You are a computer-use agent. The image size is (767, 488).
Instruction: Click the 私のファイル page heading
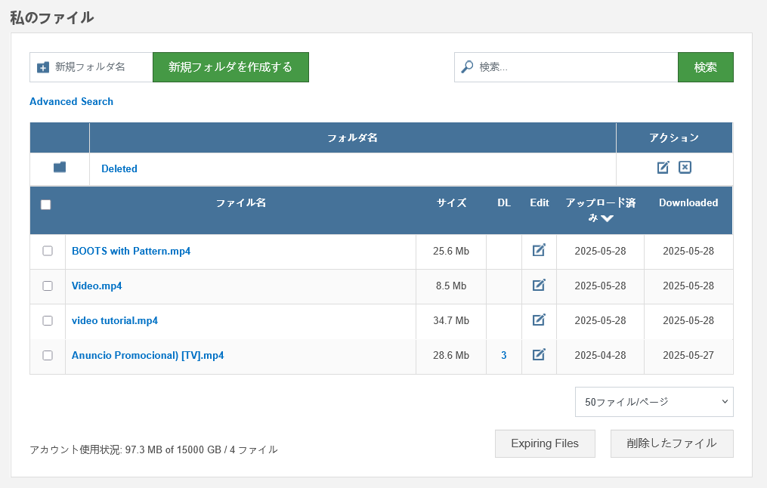pyautogui.click(x=52, y=17)
